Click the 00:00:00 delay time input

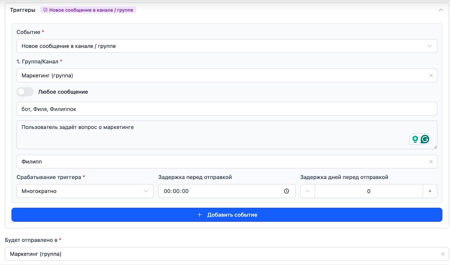point(219,191)
